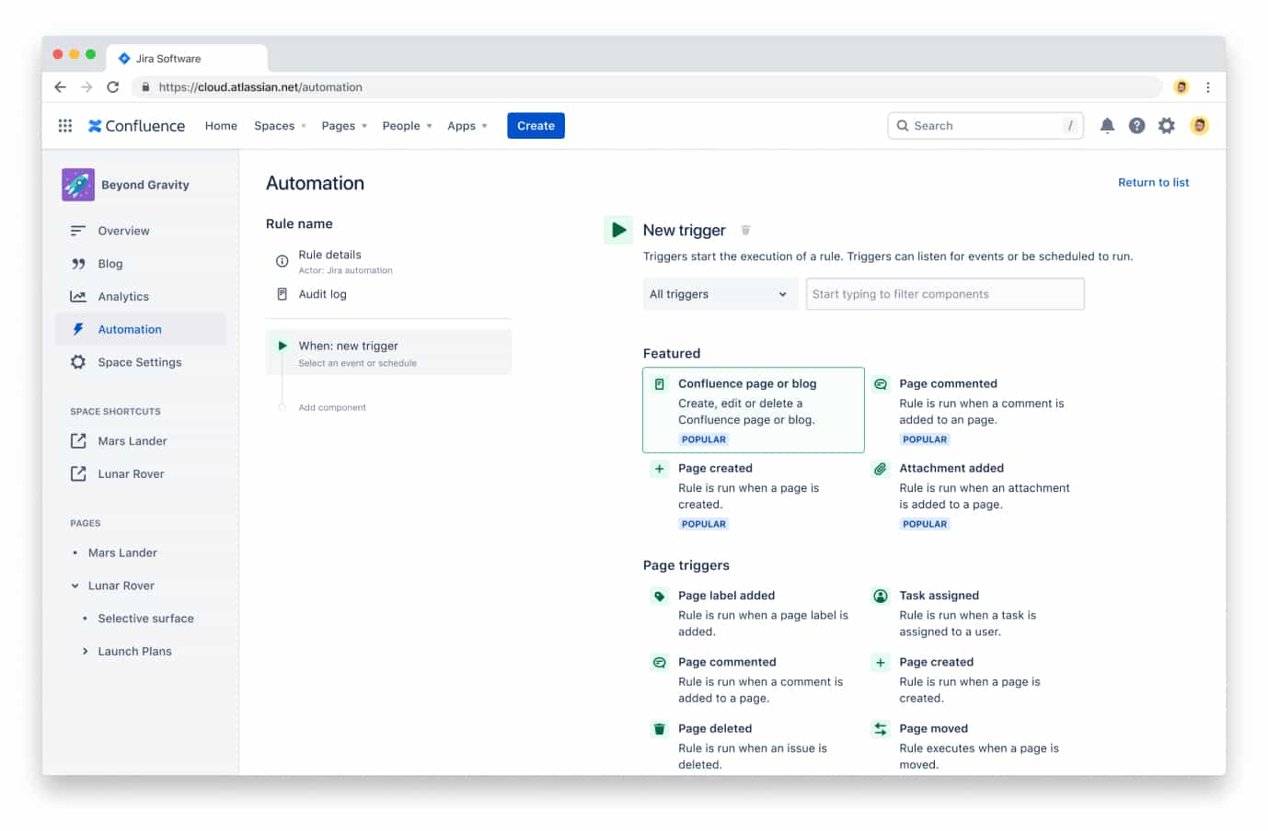The width and height of the screenshot is (1268, 831).
Task: Click the Blog icon in the sidebar
Action: 77,264
